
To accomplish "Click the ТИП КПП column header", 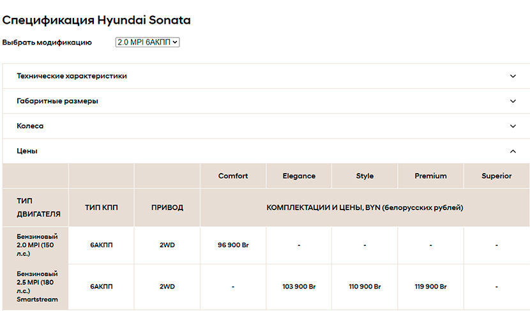I will [102, 208].
